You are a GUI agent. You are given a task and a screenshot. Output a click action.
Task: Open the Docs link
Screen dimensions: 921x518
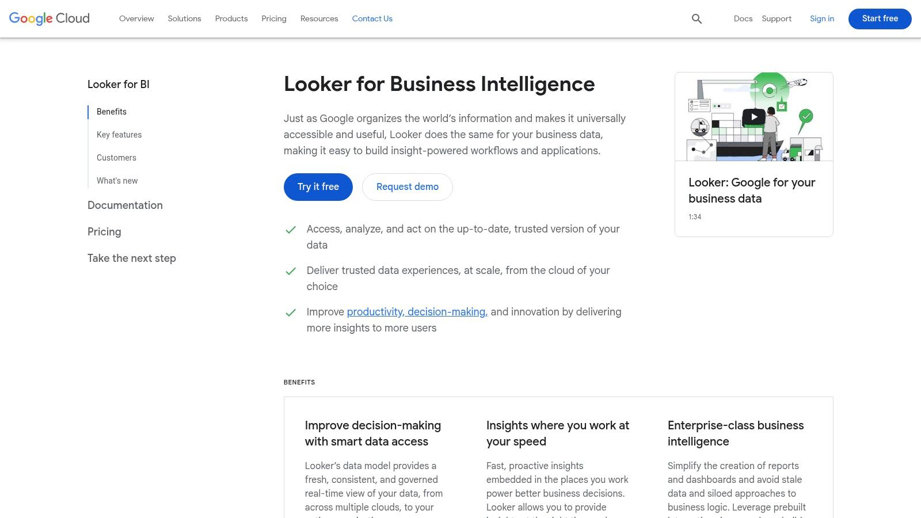743,18
